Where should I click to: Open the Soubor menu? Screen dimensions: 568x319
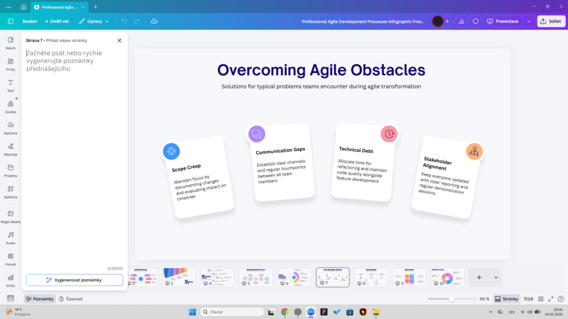30,21
